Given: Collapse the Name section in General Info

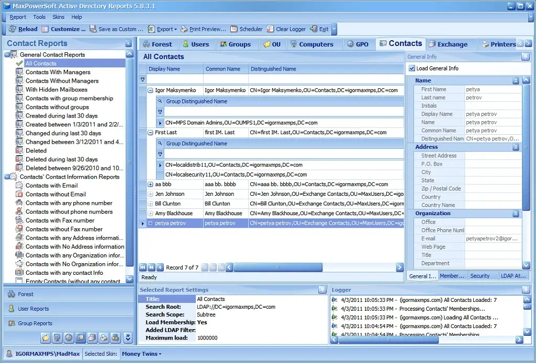Looking at the screenshot, I should click(x=516, y=81).
